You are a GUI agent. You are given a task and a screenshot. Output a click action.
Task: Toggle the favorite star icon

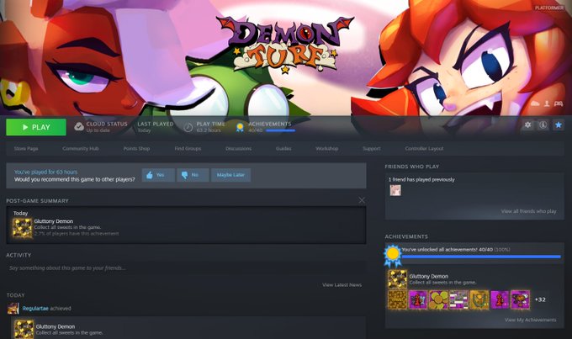[559, 124]
